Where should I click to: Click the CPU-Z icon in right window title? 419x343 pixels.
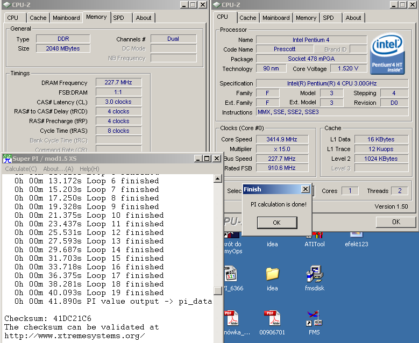tap(216, 4)
